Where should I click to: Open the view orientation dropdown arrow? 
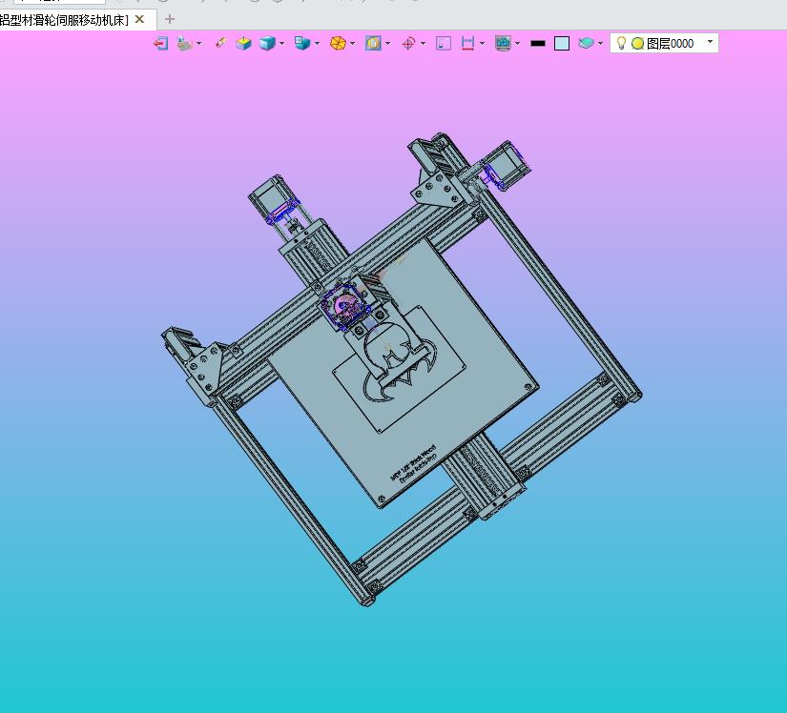click(x=318, y=44)
